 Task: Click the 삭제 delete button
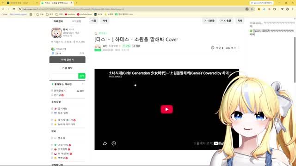click(105, 21)
